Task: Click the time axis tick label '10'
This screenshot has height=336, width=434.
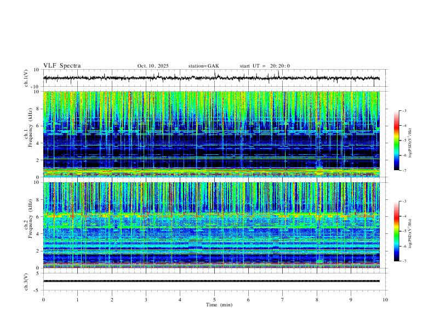Action: (x=385, y=300)
